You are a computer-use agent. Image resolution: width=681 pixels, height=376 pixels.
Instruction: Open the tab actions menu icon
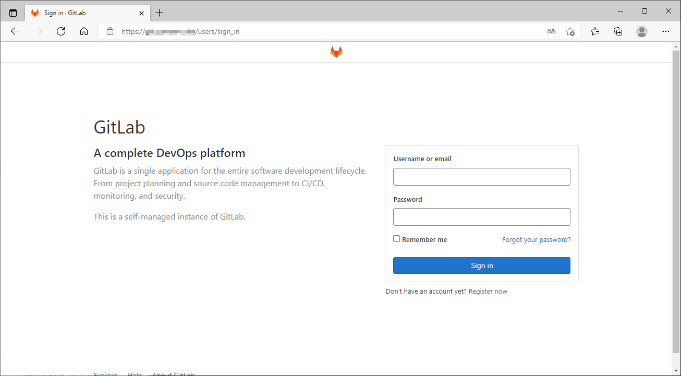[13, 13]
